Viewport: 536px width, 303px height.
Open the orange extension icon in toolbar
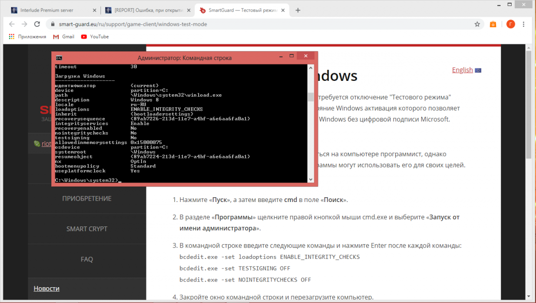[493, 24]
